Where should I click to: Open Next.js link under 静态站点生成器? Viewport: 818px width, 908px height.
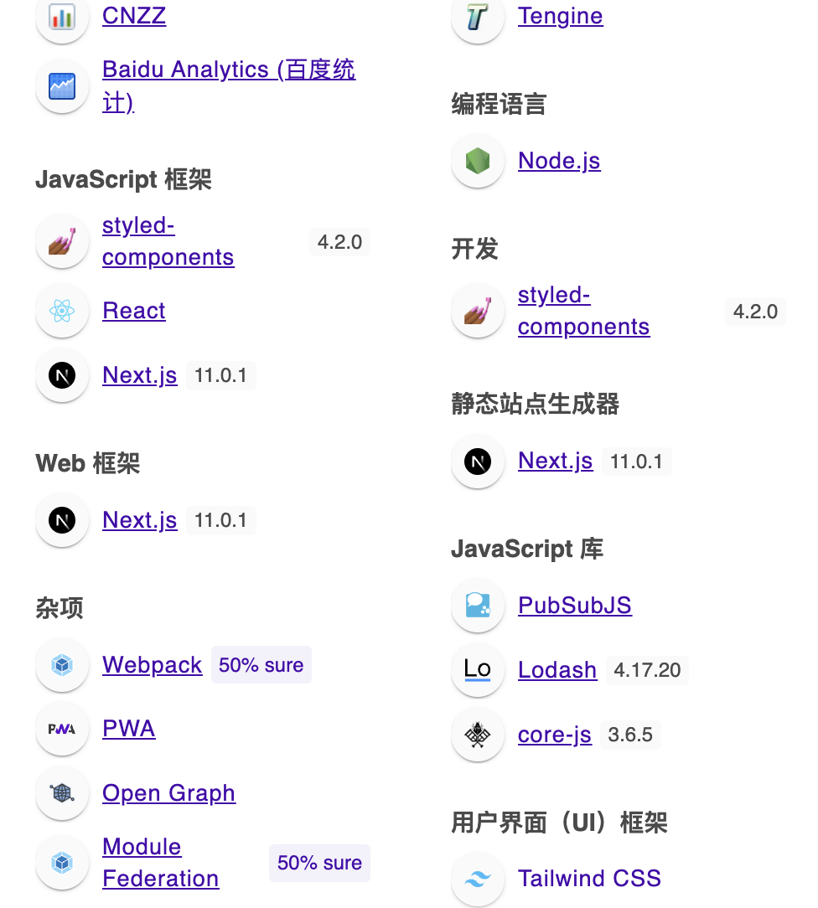(x=556, y=461)
